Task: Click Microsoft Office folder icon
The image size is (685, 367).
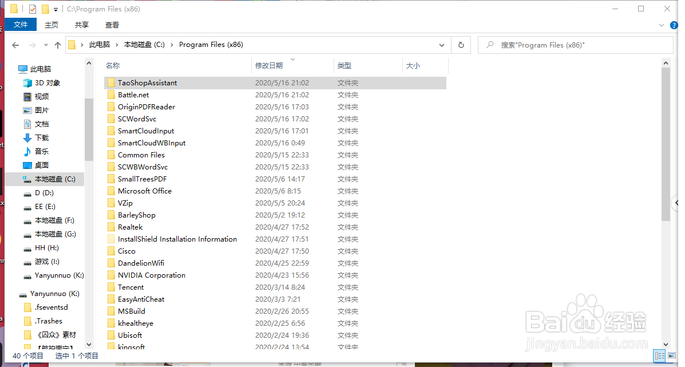Action: (111, 191)
